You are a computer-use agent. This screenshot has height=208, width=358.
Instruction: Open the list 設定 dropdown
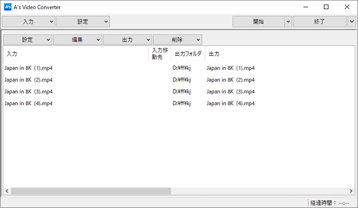[28, 39]
